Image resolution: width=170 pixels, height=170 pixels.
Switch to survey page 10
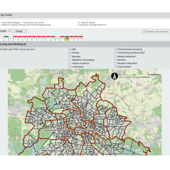coord(44,38)
